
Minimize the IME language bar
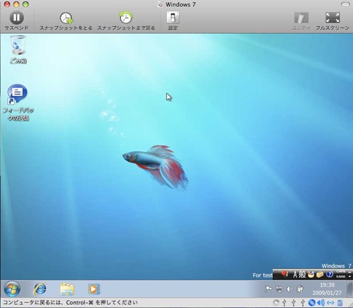coord(350,272)
